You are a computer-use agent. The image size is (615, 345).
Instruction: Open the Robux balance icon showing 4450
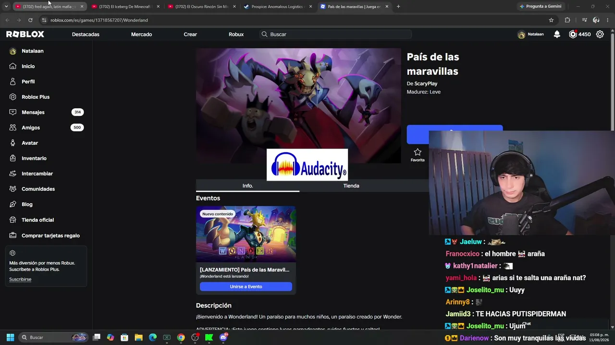point(573,34)
